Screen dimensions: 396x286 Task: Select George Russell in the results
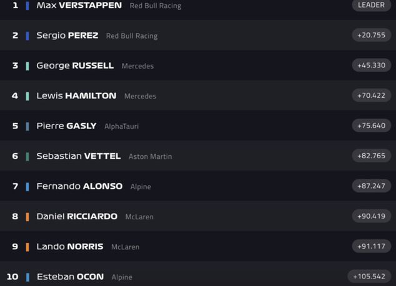pos(75,65)
